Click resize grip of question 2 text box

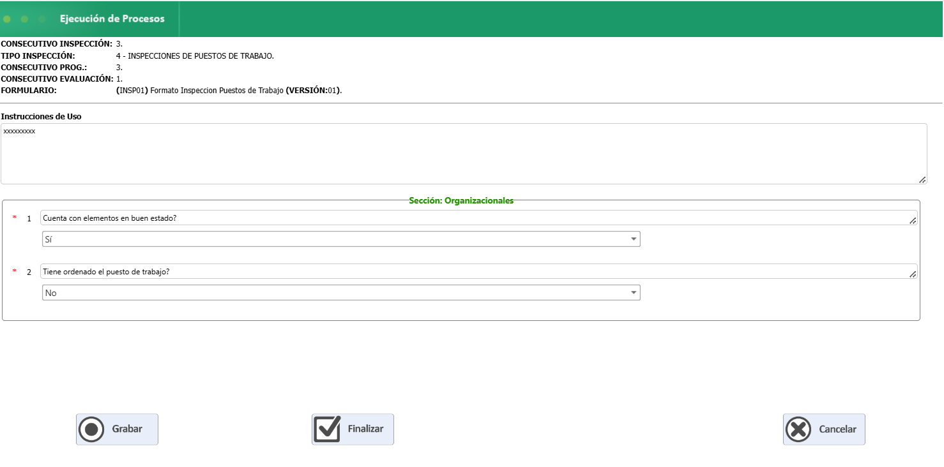pyautogui.click(x=913, y=274)
